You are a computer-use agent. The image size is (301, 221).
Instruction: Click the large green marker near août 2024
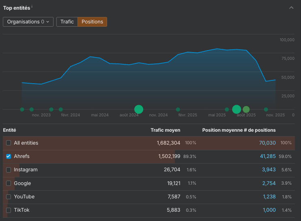[139, 109]
